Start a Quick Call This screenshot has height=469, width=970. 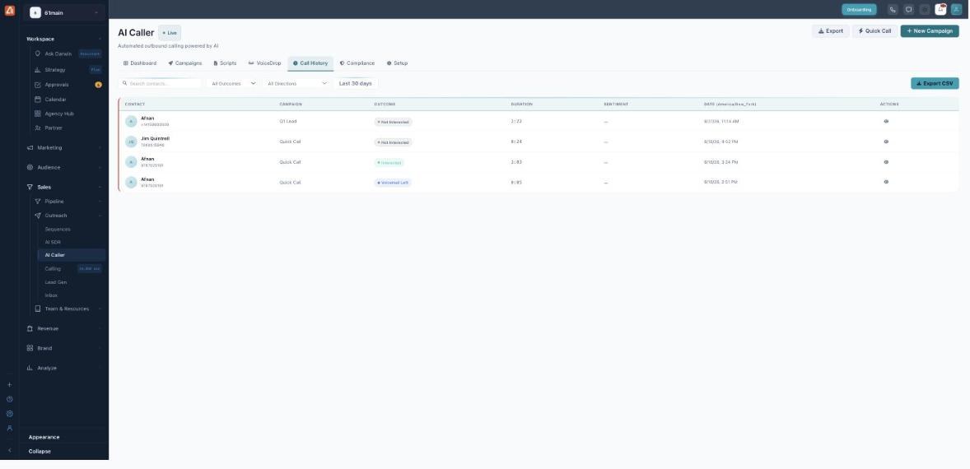874,31
